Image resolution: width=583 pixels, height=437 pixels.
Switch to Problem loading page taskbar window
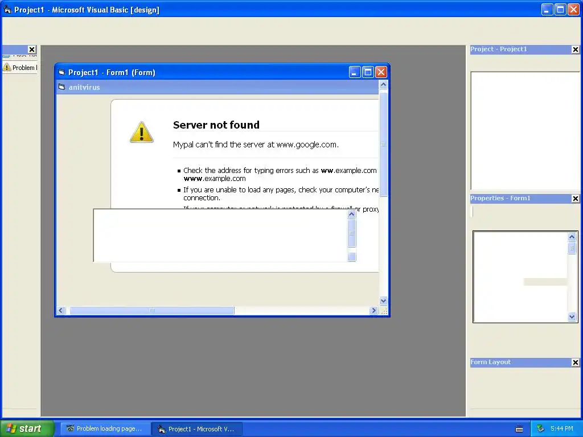[x=105, y=429]
